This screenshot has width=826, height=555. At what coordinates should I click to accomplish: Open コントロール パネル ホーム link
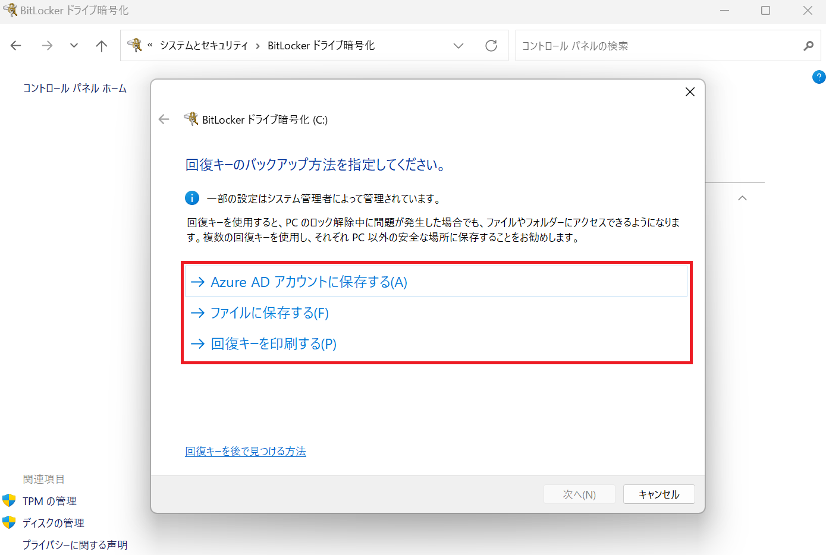point(75,89)
